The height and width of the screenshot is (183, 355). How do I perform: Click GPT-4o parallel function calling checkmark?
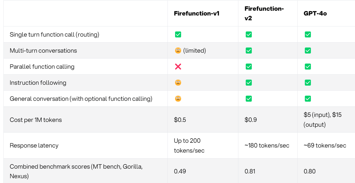[308, 67]
